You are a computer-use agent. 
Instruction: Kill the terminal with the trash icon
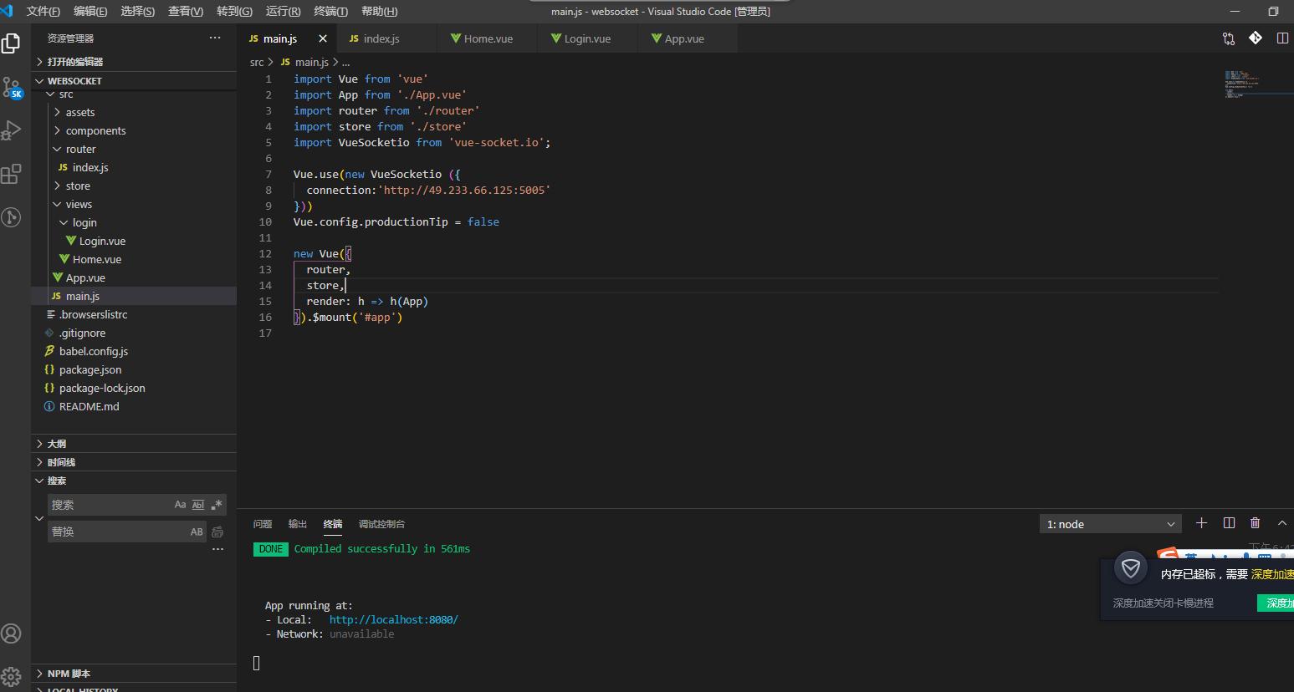pyautogui.click(x=1255, y=522)
